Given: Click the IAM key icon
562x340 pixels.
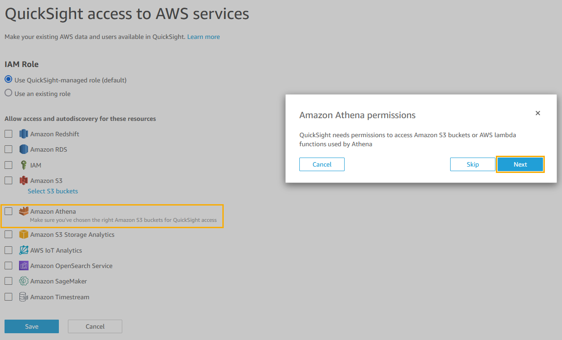Looking at the screenshot, I should (24, 165).
